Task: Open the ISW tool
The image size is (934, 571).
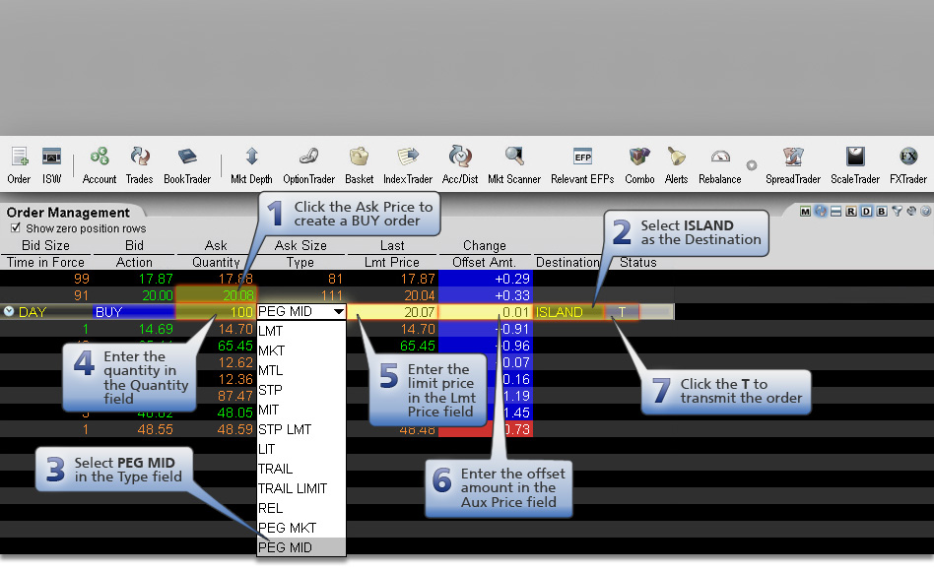Action: pyautogui.click(x=52, y=165)
